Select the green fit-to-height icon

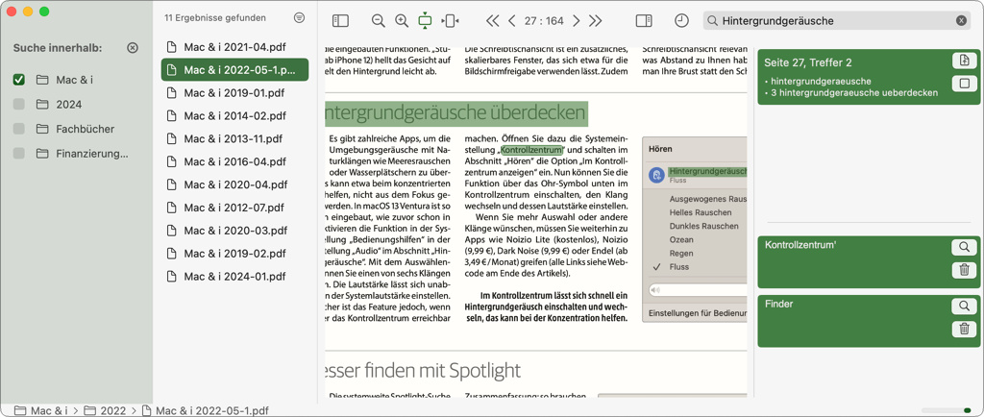(x=425, y=20)
